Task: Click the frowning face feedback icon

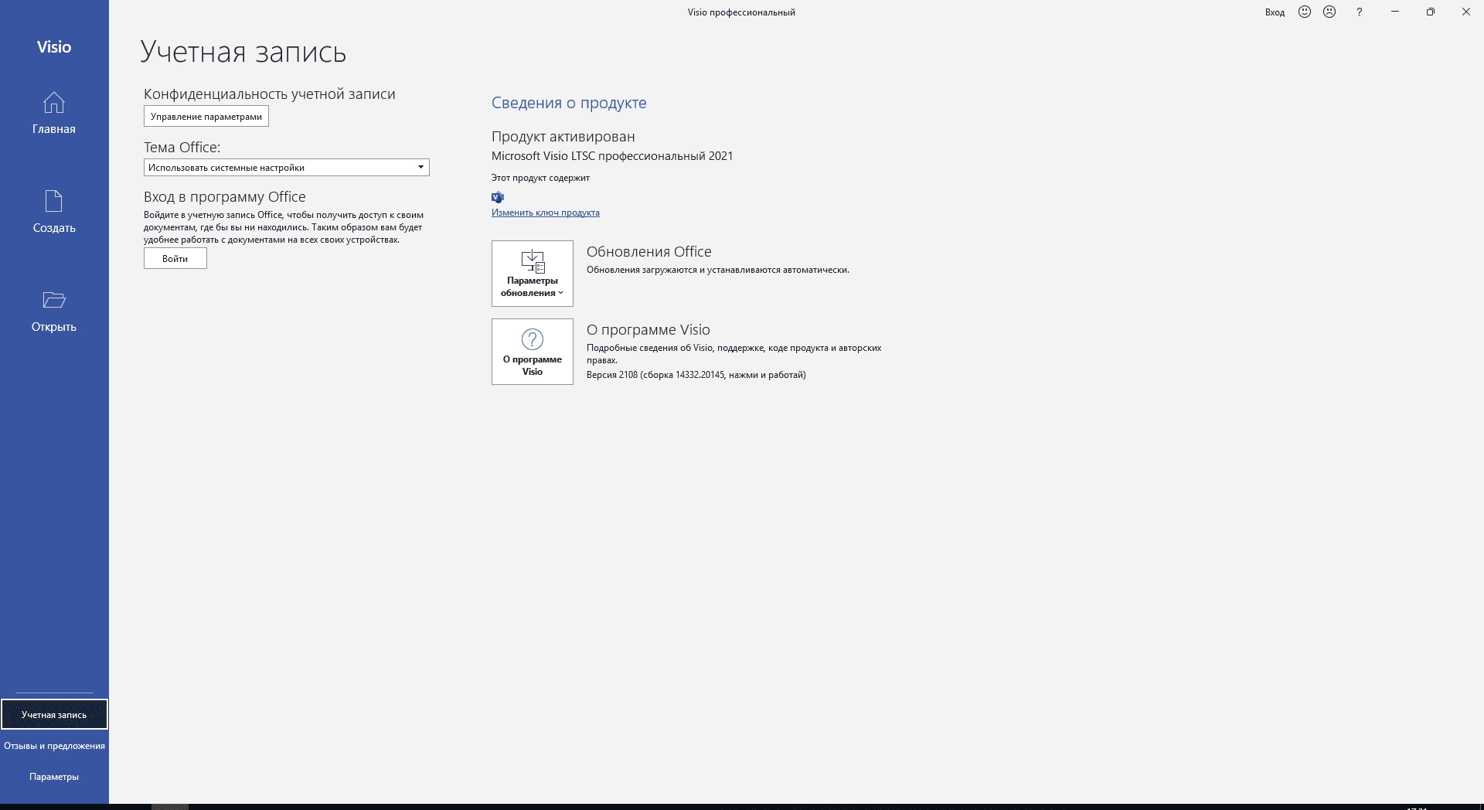Action: tap(1329, 12)
